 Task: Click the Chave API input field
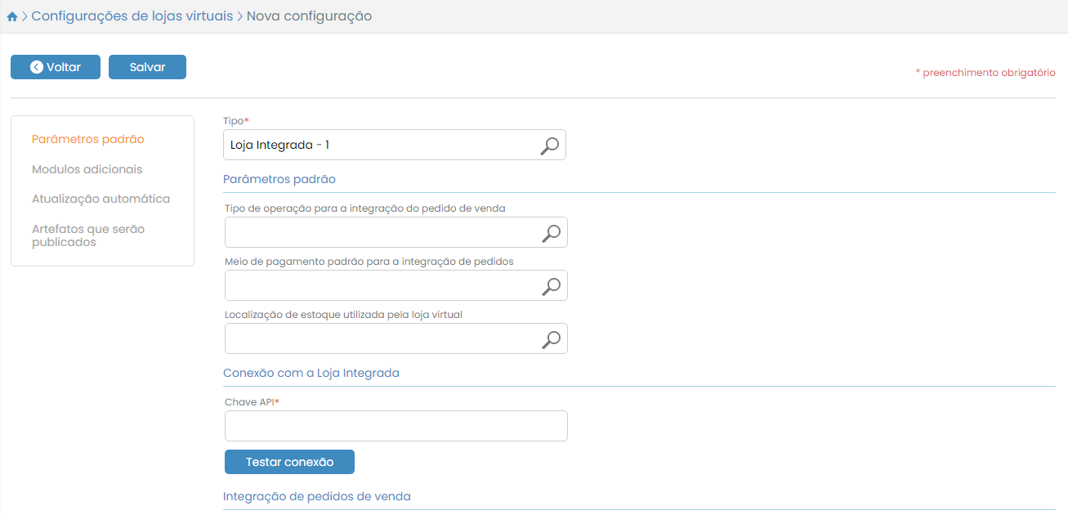click(x=395, y=426)
